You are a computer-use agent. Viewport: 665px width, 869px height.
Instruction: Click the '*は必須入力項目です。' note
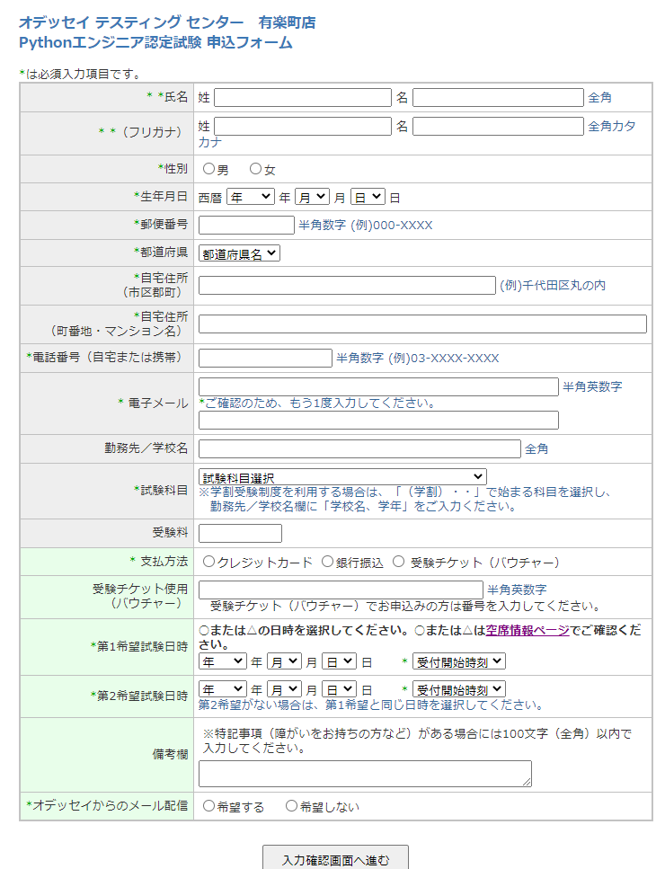pos(82,75)
